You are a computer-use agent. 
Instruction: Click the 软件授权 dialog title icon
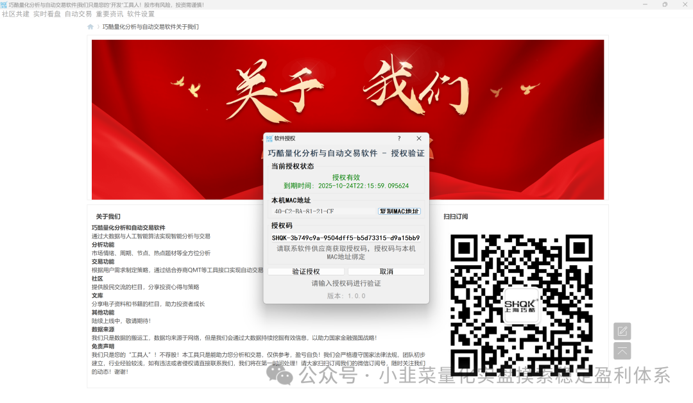point(269,138)
